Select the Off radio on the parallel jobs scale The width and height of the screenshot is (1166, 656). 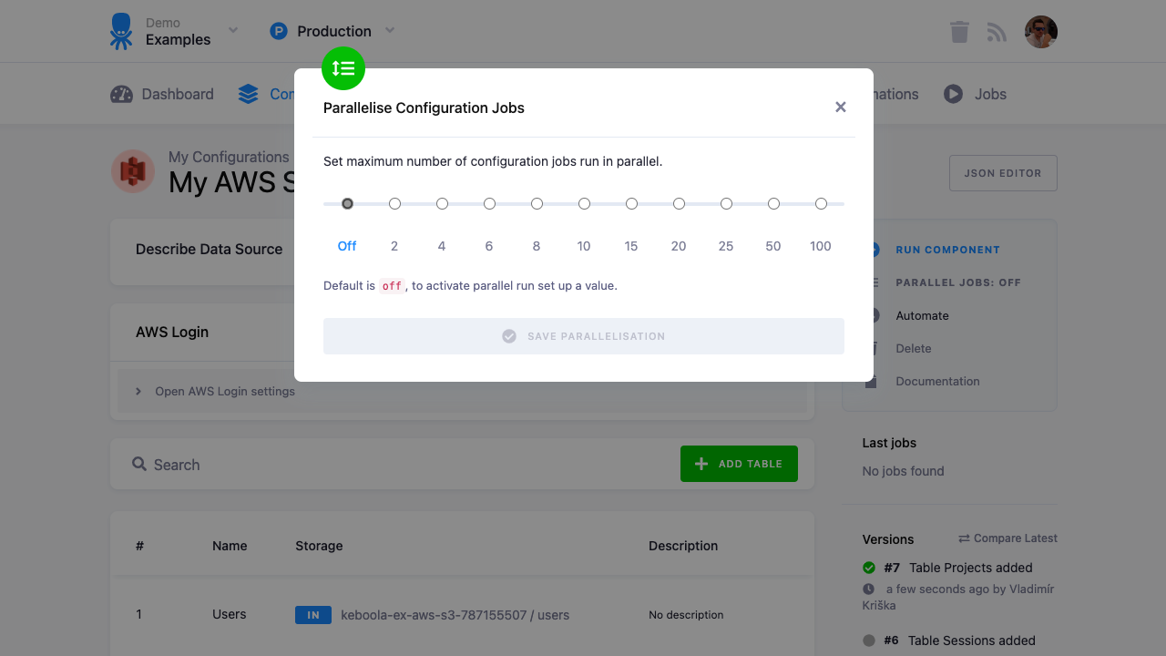pos(347,203)
